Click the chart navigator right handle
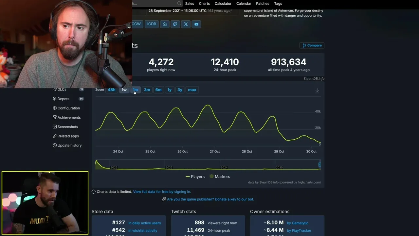This screenshot has height=236, width=419. [x=319, y=165]
